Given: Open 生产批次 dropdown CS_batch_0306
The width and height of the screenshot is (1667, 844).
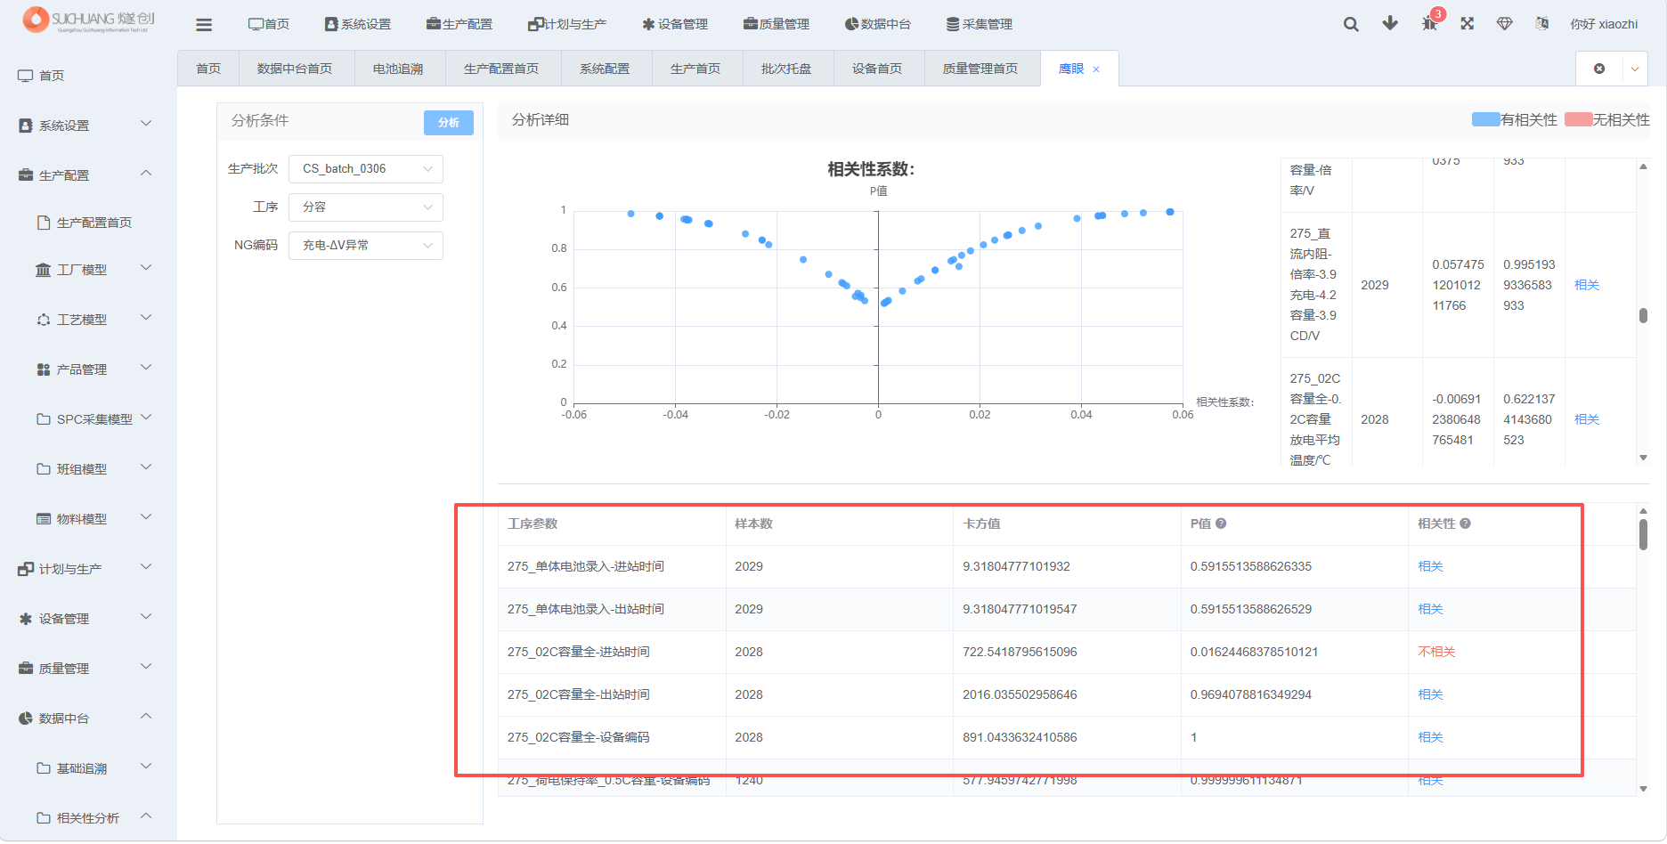Looking at the screenshot, I should [x=366, y=169].
